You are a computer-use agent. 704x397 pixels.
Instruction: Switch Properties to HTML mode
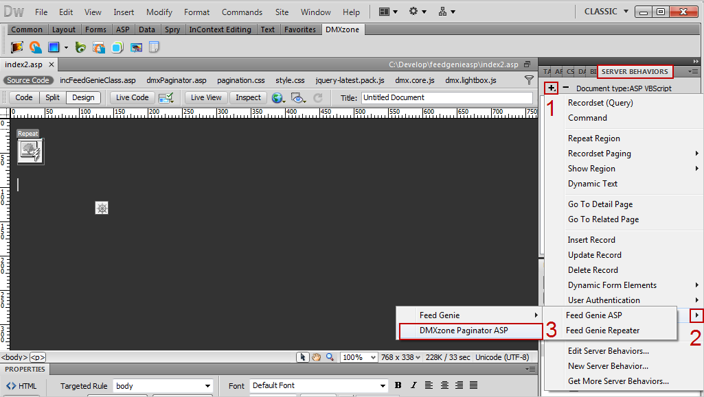(x=21, y=386)
